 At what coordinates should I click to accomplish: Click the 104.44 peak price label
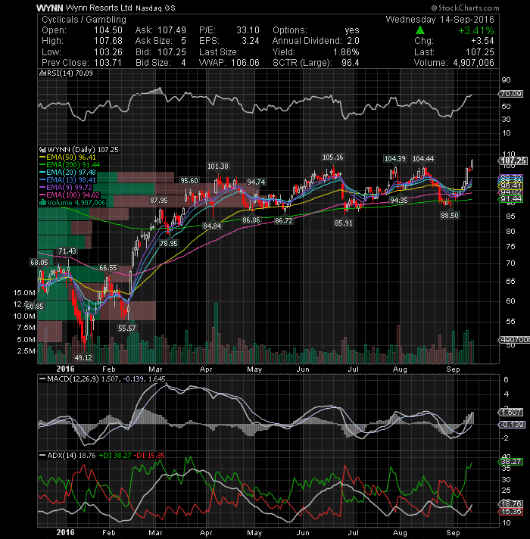[x=423, y=159]
